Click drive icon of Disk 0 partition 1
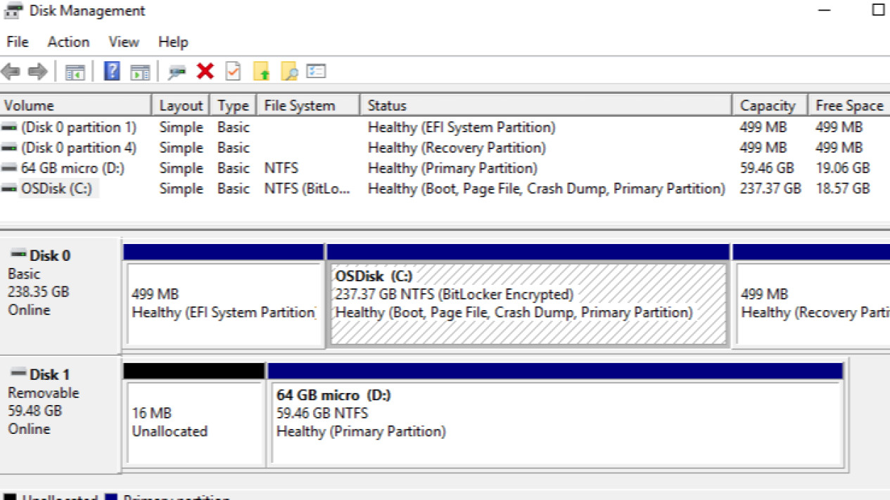This screenshot has width=890, height=500. (x=10, y=127)
